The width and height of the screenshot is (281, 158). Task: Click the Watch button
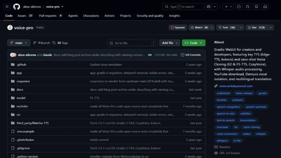click(199, 27)
